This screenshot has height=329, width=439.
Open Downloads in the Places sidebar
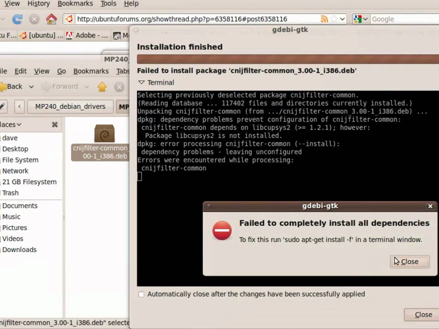(x=19, y=250)
